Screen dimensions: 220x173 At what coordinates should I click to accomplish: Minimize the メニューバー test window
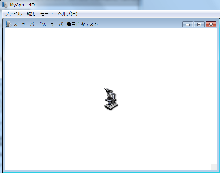(188, 24)
